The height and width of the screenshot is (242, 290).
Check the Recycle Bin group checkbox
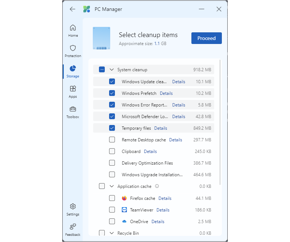pyautogui.click(x=102, y=233)
